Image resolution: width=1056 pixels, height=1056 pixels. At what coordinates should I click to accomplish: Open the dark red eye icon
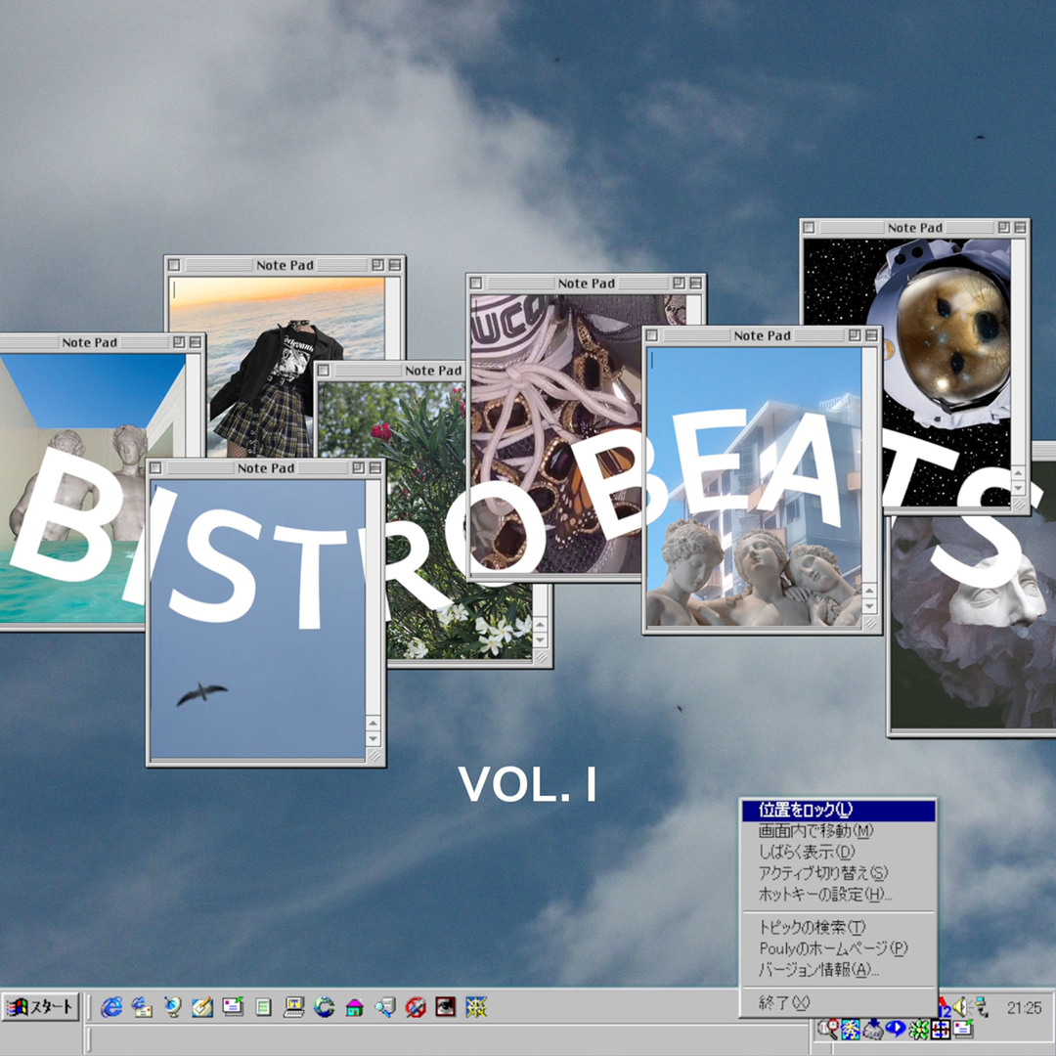point(446,1007)
